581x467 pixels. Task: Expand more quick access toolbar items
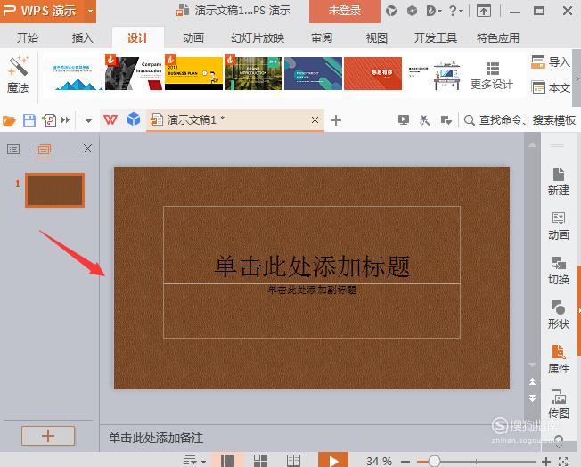click(x=66, y=120)
